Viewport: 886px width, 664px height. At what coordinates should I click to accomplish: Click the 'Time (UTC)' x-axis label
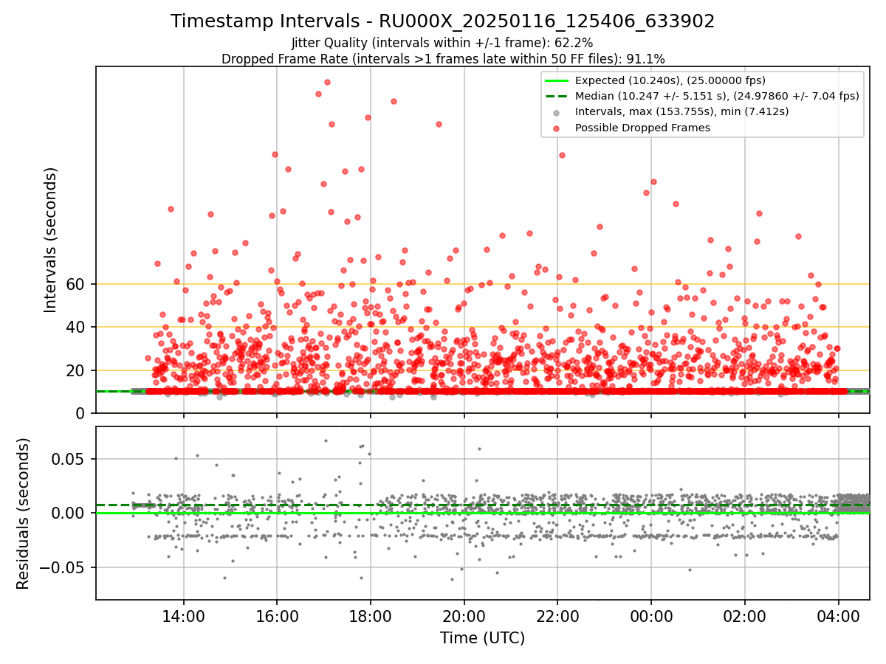point(482,638)
